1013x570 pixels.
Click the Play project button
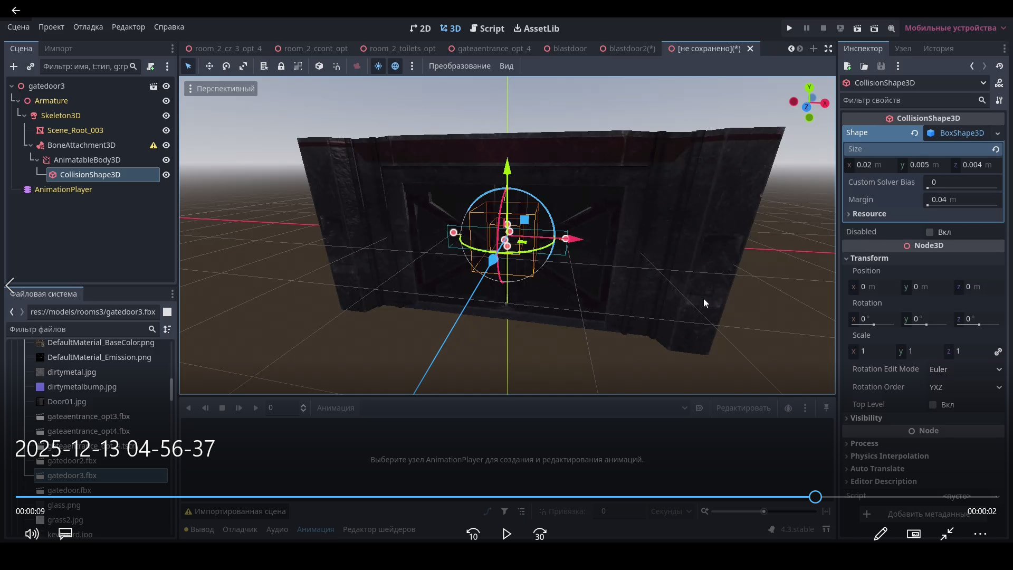pos(789,28)
